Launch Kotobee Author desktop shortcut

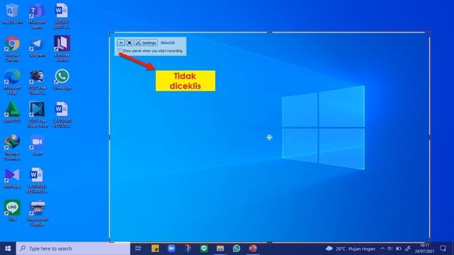[x=62, y=49]
